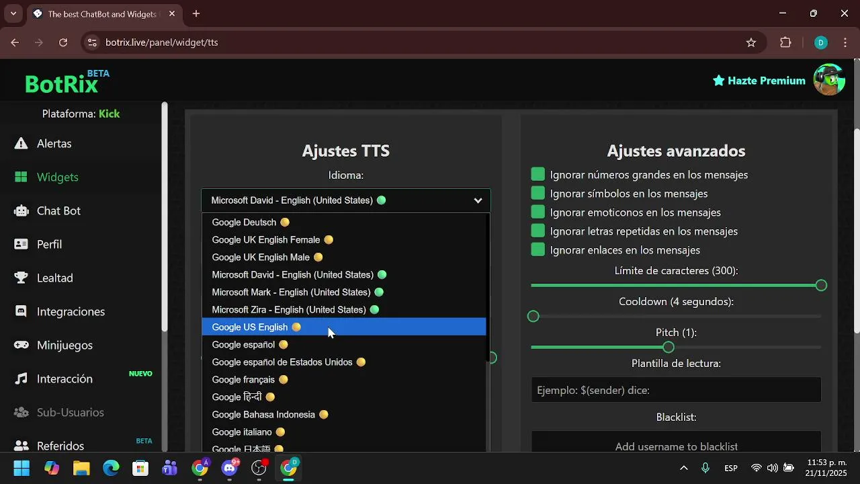This screenshot has width=860, height=484.
Task: Select Google Bahasa Indonesia voice
Action: tap(344, 415)
